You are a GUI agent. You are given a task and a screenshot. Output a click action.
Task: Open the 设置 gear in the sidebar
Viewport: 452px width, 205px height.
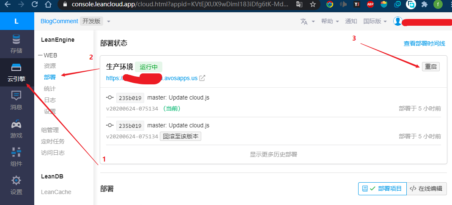click(x=16, y=185)
